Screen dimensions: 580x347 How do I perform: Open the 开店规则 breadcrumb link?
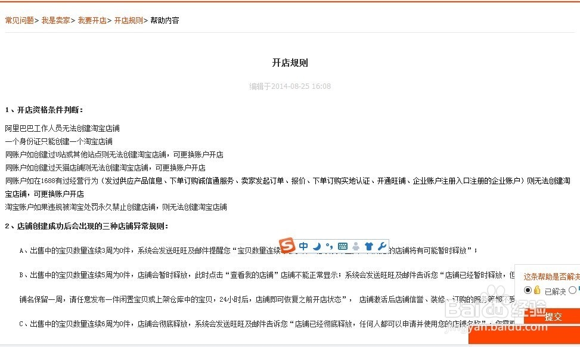pyautogui.click(x=128, y=20)
